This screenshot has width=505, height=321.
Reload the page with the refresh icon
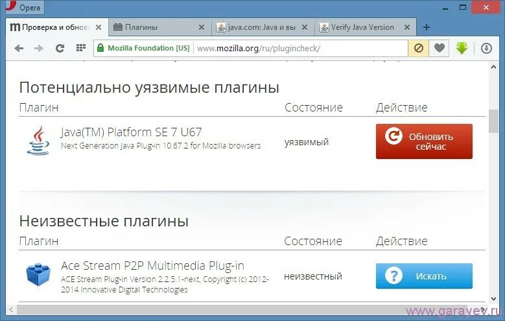[x=60, y=49]
